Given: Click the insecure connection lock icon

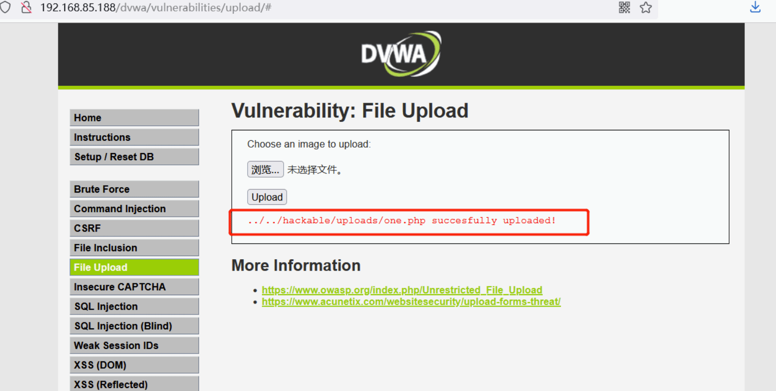Looking at the screenshot, I should (x=26, y=7).
